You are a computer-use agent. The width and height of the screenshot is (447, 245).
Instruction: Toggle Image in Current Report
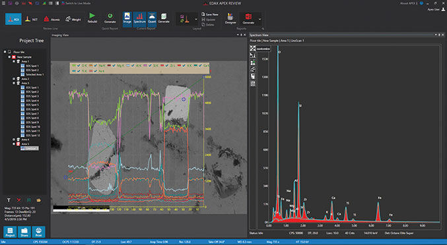tap(127, 19)
